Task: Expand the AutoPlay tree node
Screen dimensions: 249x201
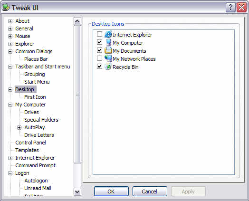Action: tap(19, 128)
